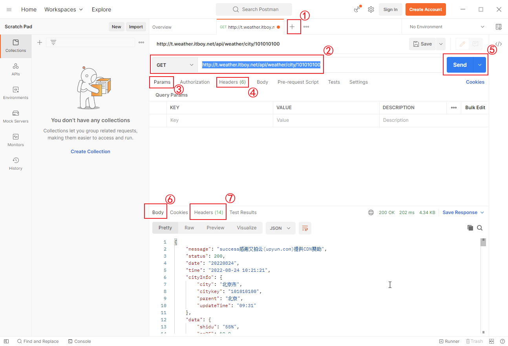The height and width of the screenshot is (346, 508).
Task: Click the Save button
Action: pos(423,44)
